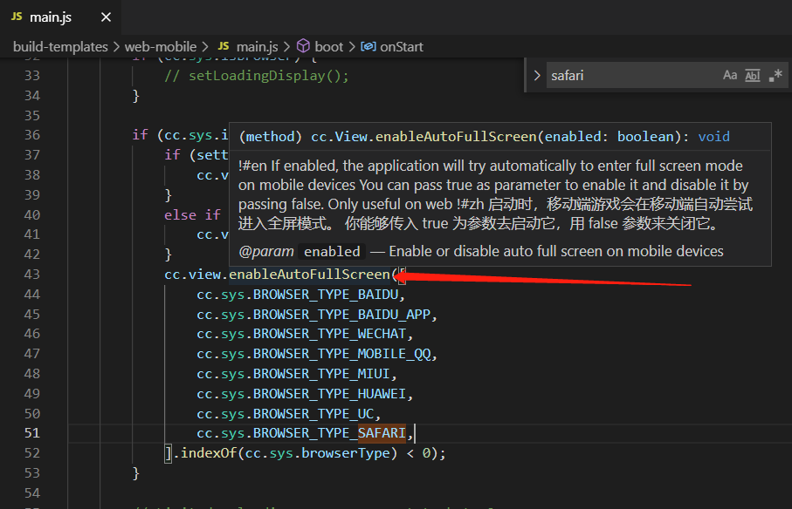This screenshot has height=509, width=792.
Task: Click line number 43 in the gutter
Action: click(31, 274)
